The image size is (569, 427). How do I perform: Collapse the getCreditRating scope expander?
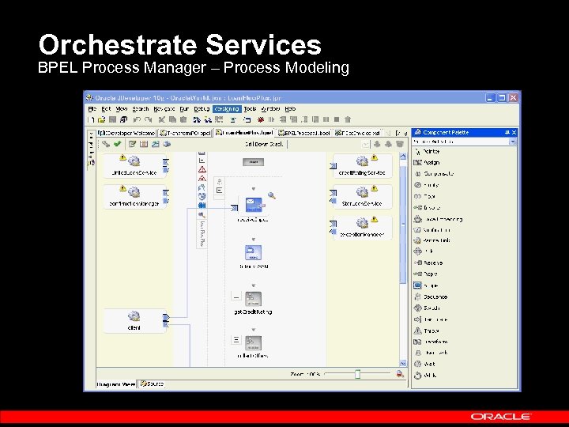[236, 297]
